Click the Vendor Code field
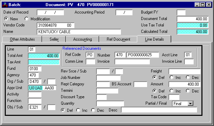This screenshot has width=214, height=126. [x=56, y=25]
